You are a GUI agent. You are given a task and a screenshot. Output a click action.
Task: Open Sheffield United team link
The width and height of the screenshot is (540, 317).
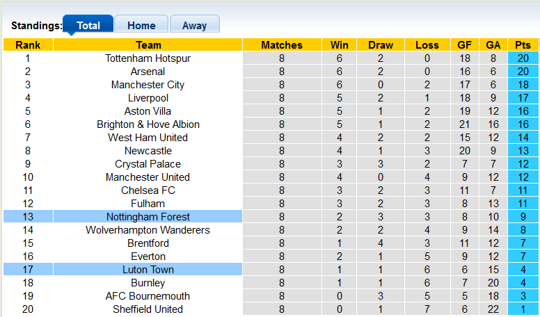click(148, 309)
